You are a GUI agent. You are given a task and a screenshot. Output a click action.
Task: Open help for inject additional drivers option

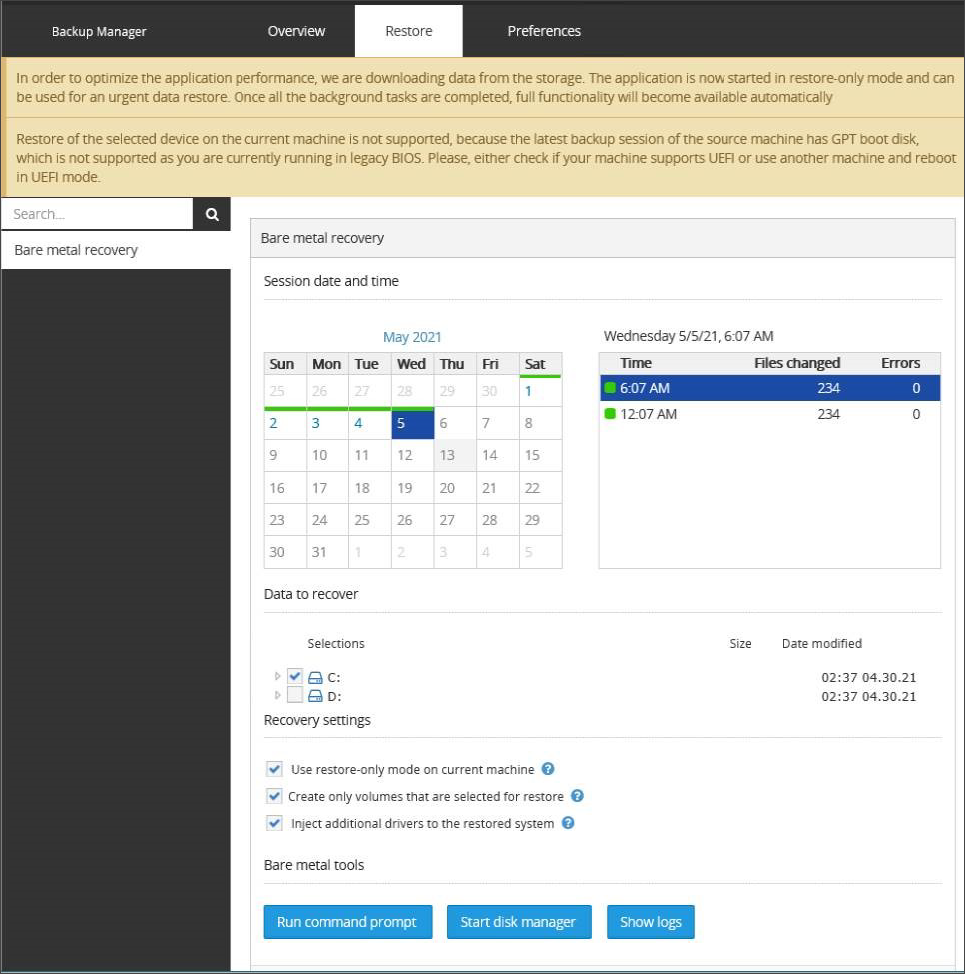[x=567, y=823]
